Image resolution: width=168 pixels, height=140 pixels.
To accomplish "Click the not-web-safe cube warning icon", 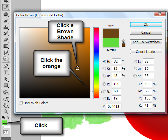I will click(x=123, y=41).
